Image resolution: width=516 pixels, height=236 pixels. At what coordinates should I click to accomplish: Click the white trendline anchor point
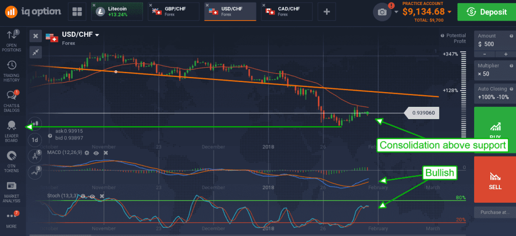tap(115, 71)
